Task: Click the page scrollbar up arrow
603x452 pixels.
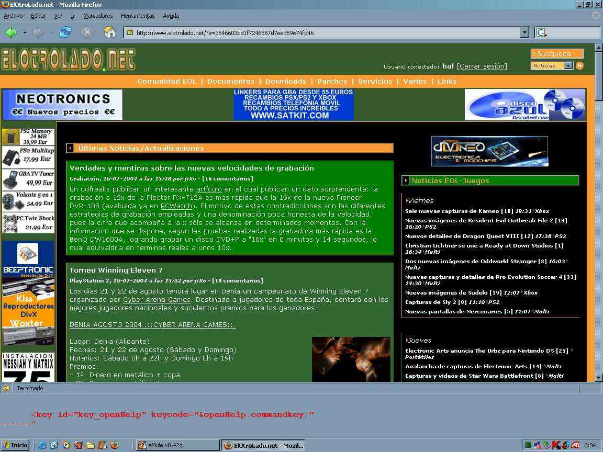Action: tap(598, 48)
